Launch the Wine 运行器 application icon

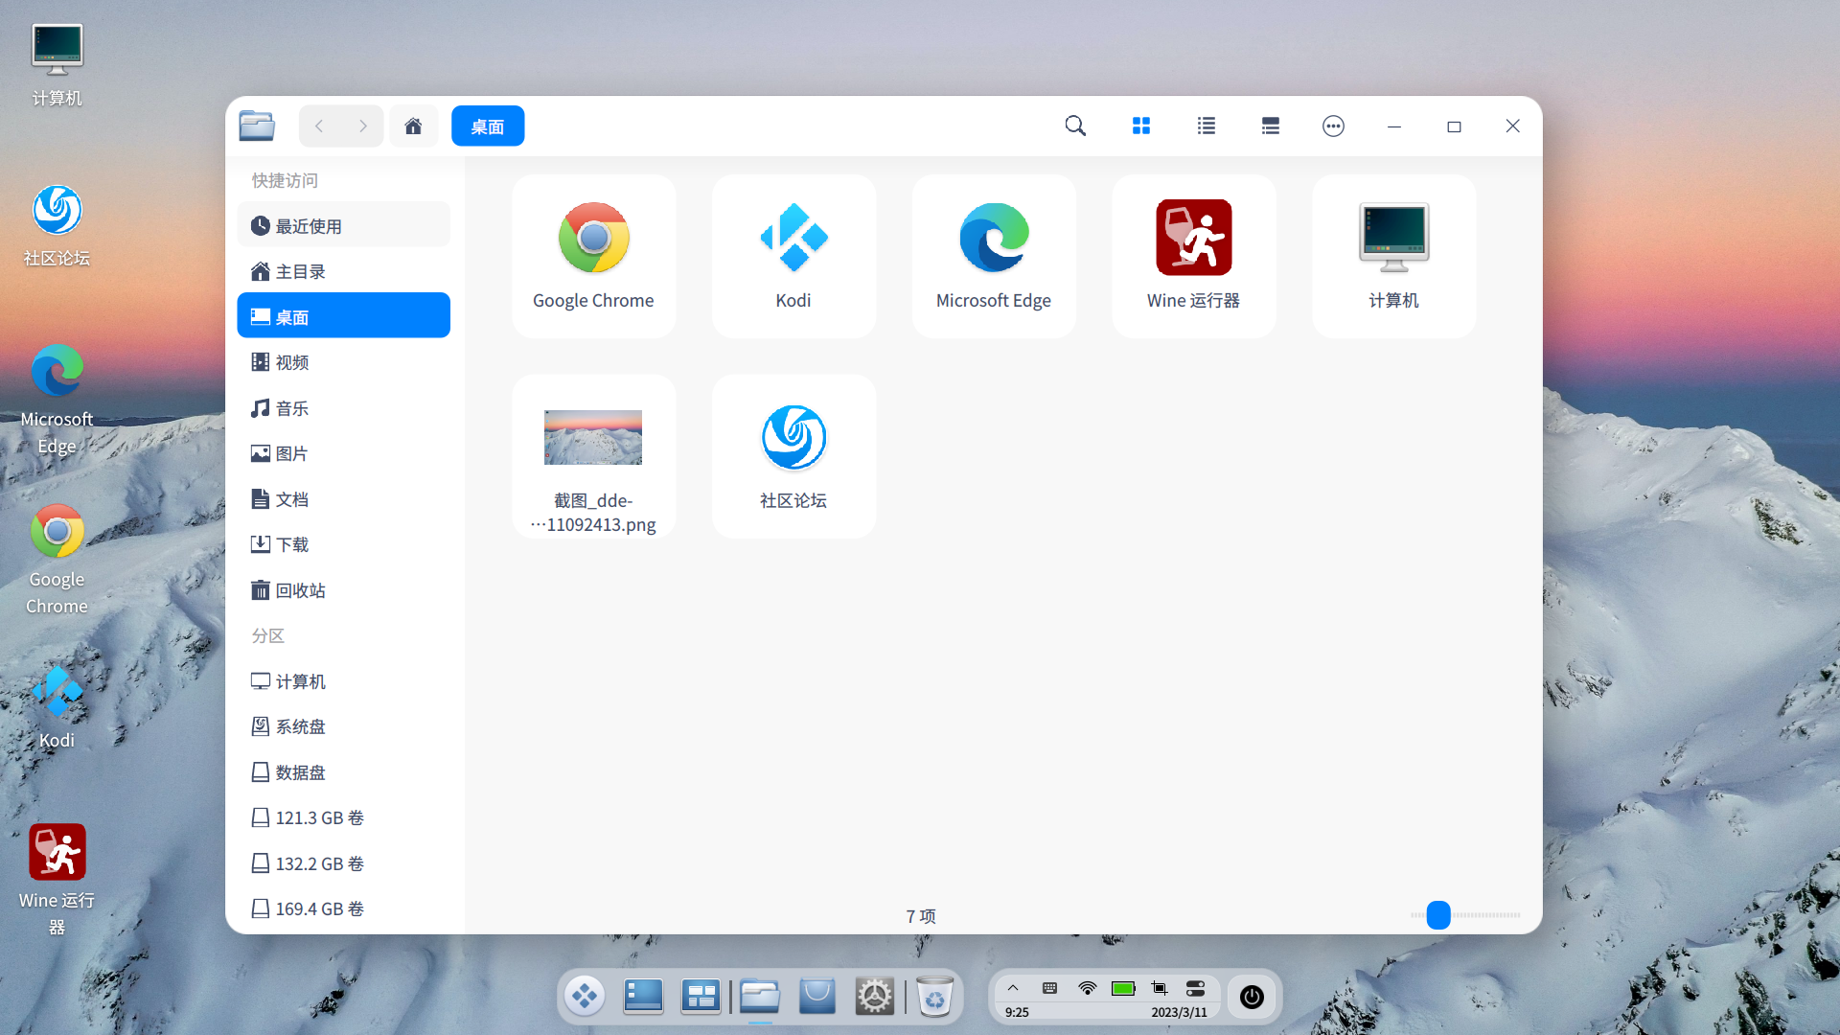pos(1193,256)
